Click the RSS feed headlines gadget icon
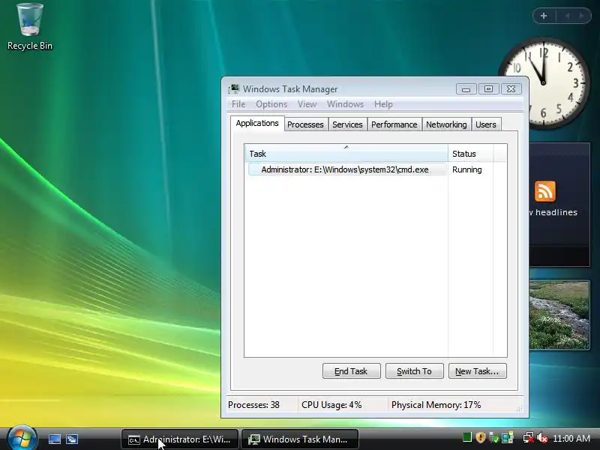The height and width of the screenshot is (450, 600). (x=545, y=191)
